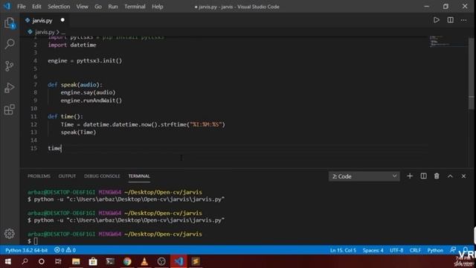Change encoding via UTF-8 status
Viewport: 476px width, 268px height.
tap(396, 250)
